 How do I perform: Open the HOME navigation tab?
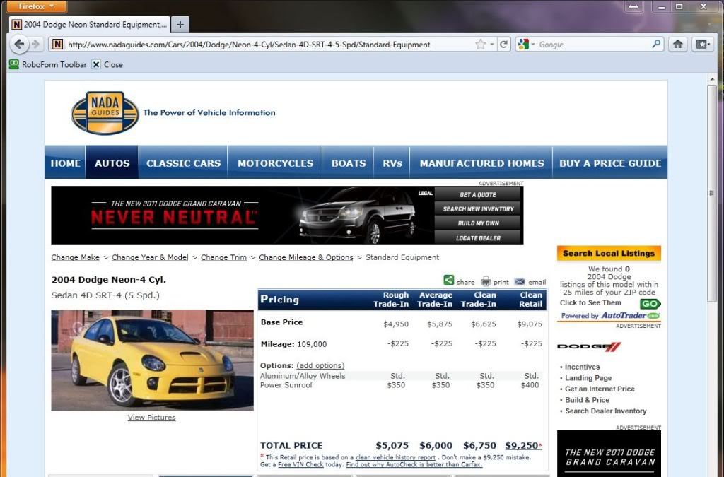66,163
